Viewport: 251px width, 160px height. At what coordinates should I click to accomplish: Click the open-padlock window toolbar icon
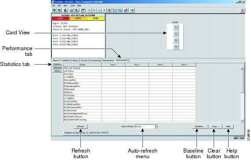[83, 11]
